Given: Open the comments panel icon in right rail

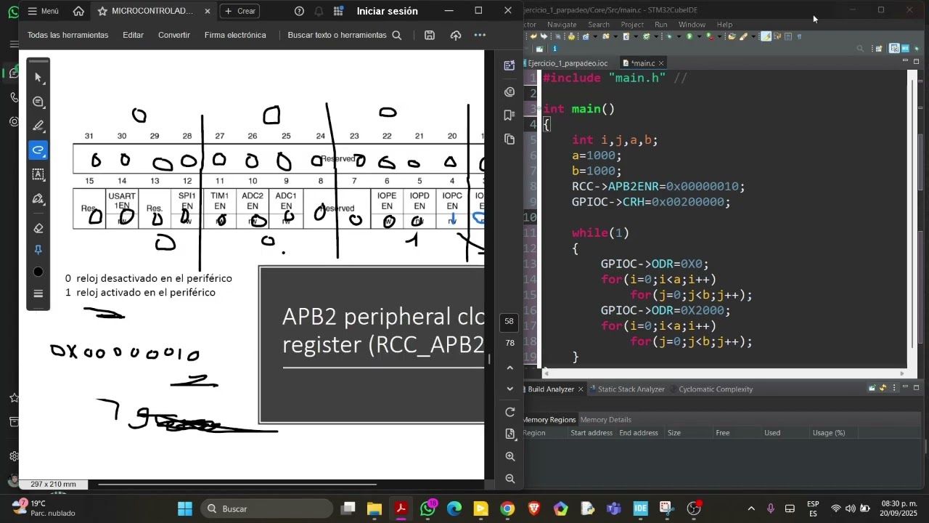Looking at the screenshot, I should point(509,92).
